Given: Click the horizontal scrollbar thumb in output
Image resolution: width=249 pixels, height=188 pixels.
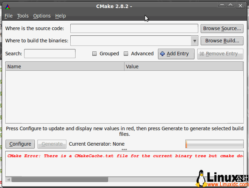Looking at the screenshot, I should [x=60, y=180].
